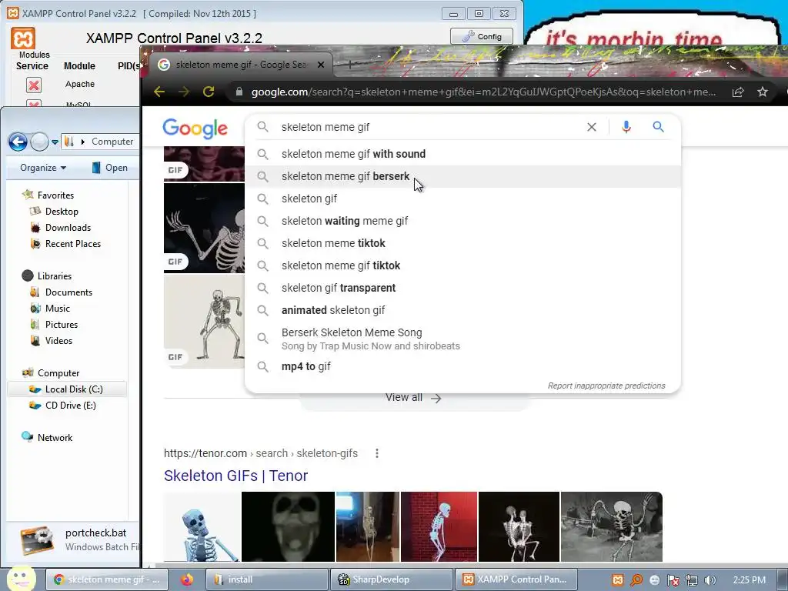The image size is (788, 591).
Task: Open Explorer recent locations dropdown arrow
Action: (55, 142)
